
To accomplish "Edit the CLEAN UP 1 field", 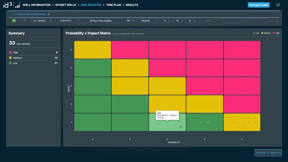I will click(66, 21).
